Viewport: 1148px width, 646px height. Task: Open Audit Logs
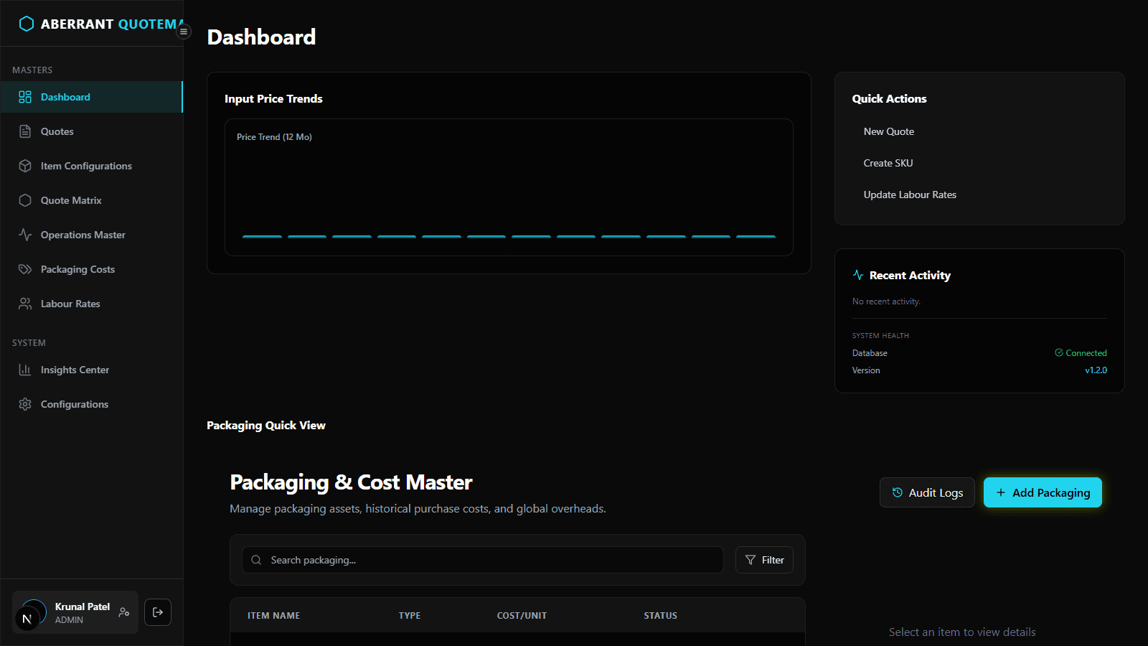927,492
